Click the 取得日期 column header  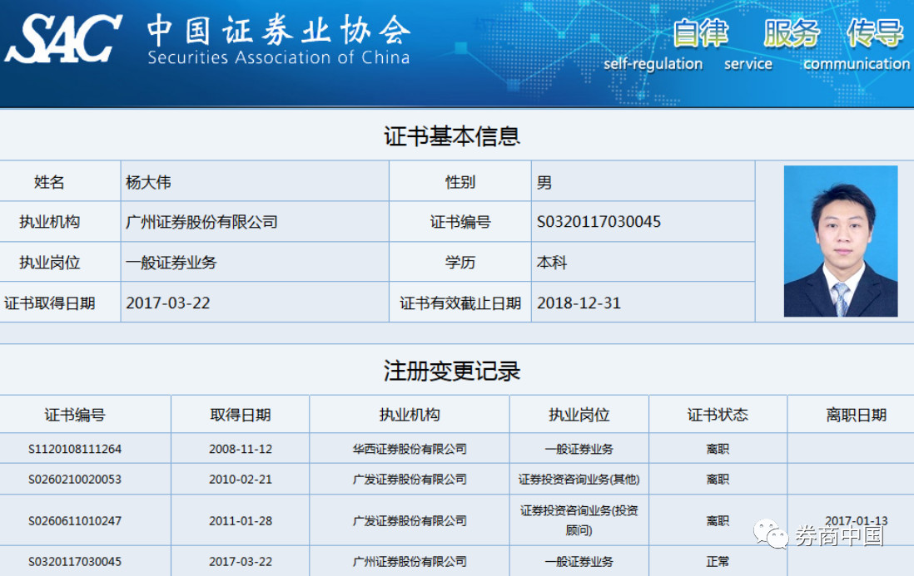[241, 415]
